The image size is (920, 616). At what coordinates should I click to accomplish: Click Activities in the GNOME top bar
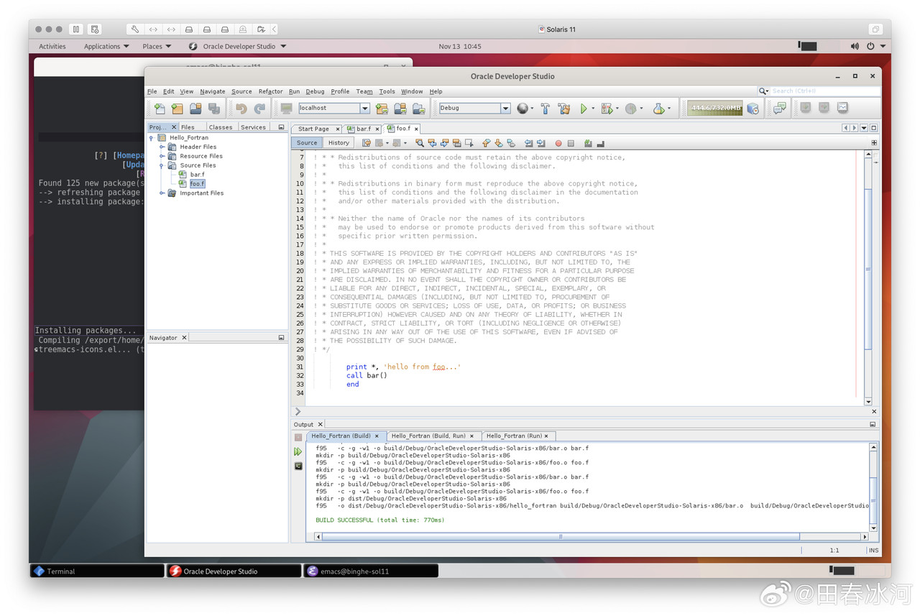pos(52,46)
